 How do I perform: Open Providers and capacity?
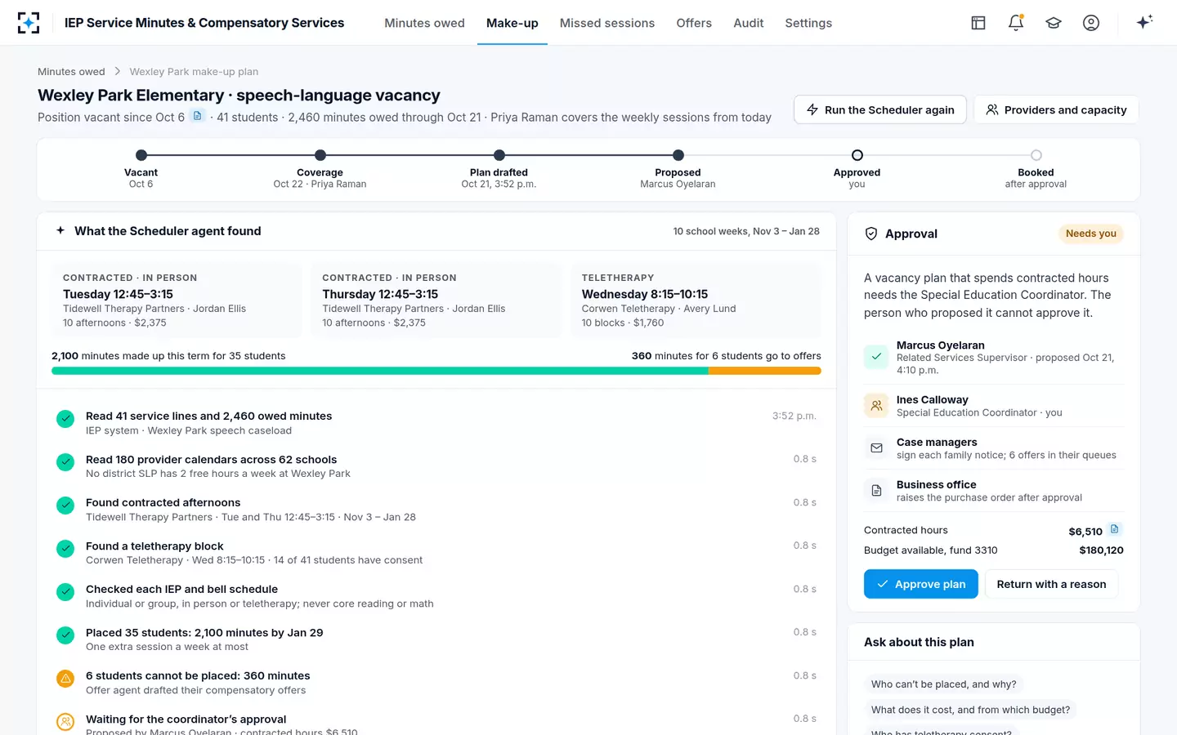(x=1056, y=109)
